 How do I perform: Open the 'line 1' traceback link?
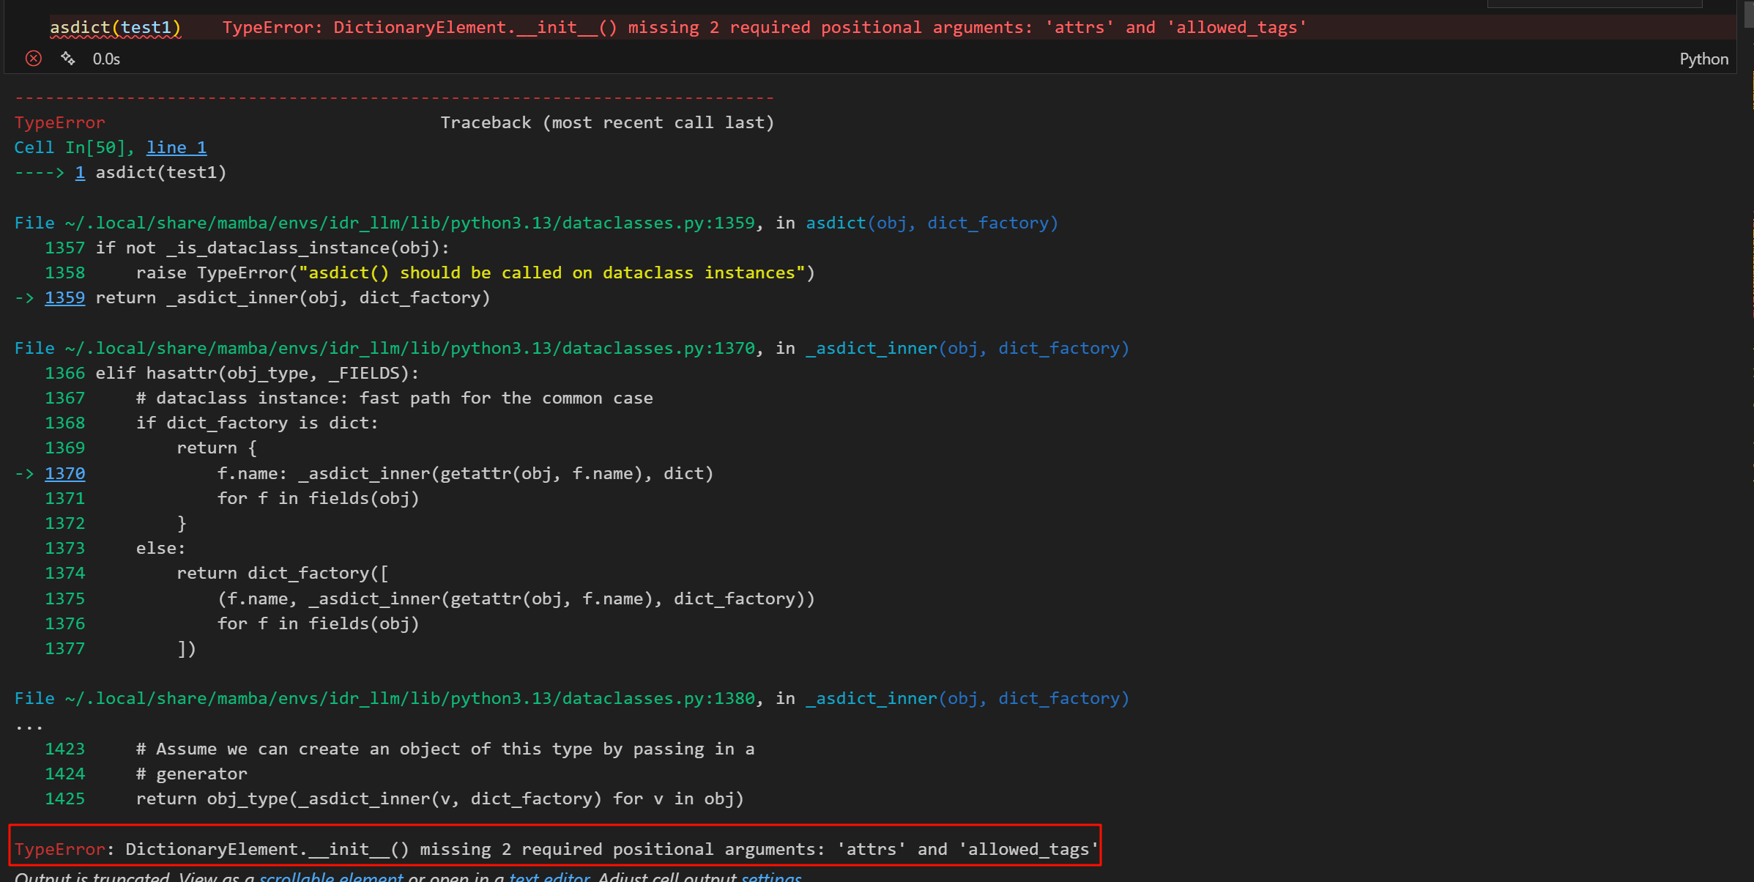(x=176, y=148)
